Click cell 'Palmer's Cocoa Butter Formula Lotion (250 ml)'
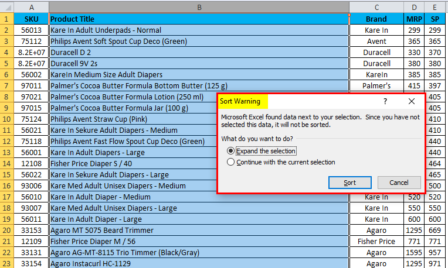 click(133, 97)
